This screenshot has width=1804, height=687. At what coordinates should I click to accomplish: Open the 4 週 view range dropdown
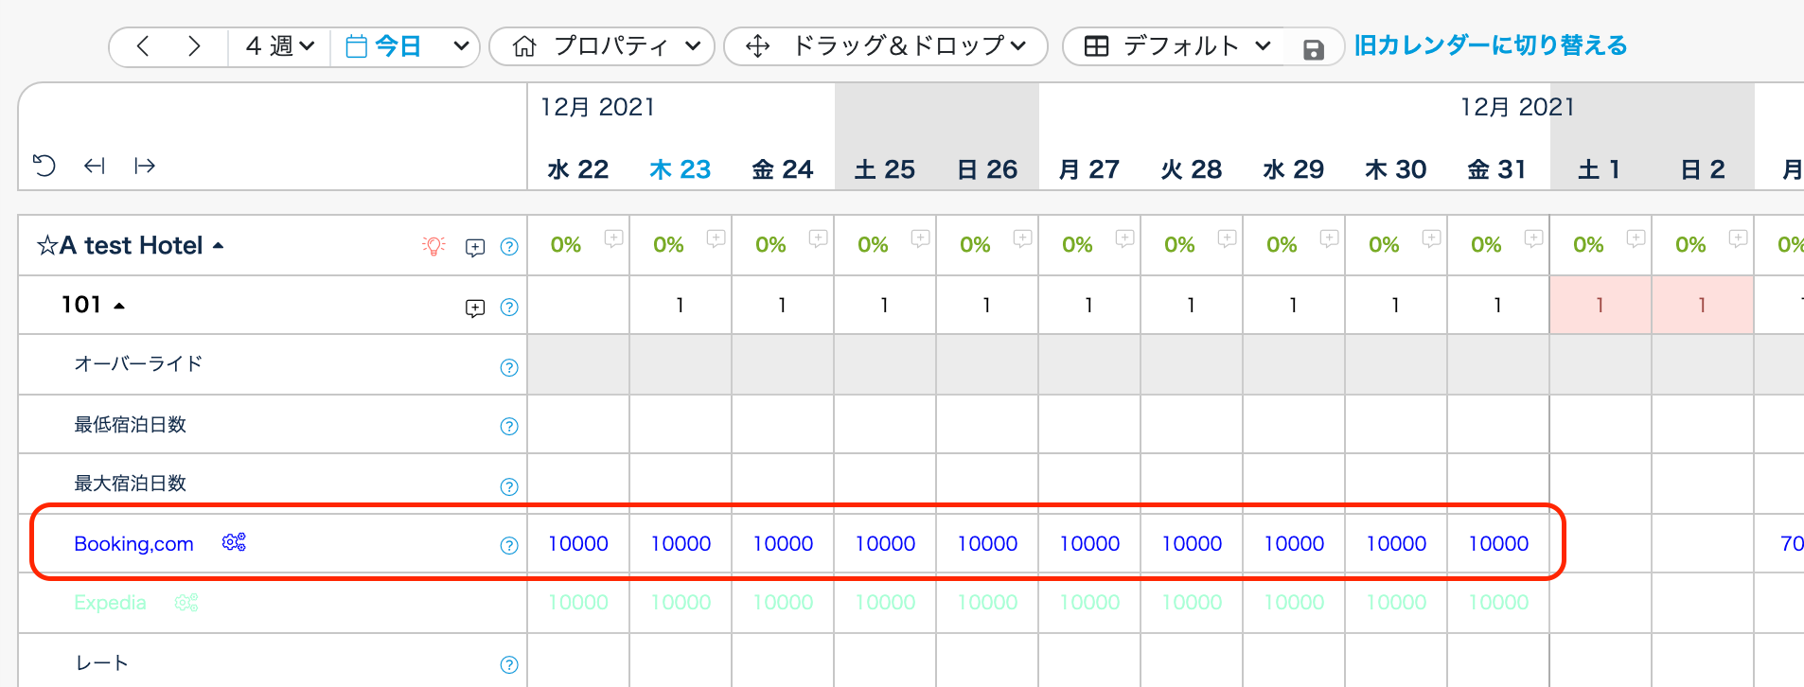point(279,46)
